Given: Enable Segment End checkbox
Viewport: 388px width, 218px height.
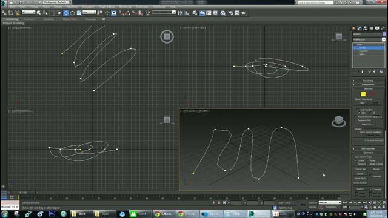Looking at the screenshot, I should coord(356,121).
